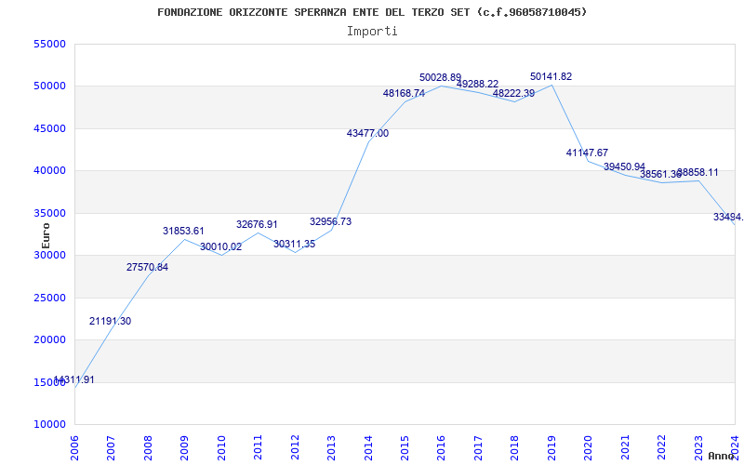The width and height of the screenshot is (744, 465).
Task: Click the x-axis year 2012
Action: click(x=295, y=448)
